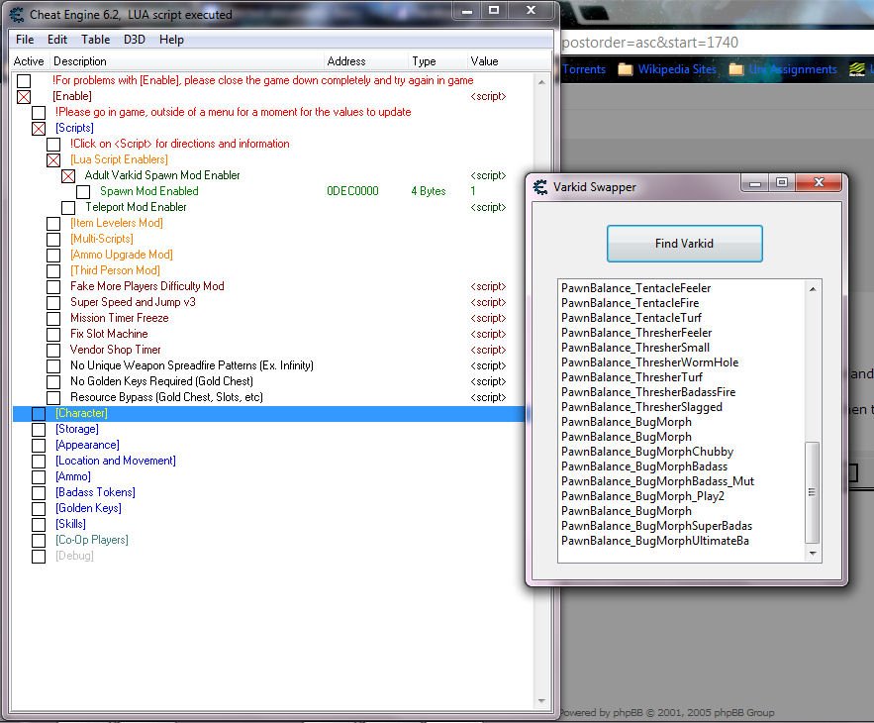Select PawnBalance_TentacleFeeler in list
The height and width of the screenshot is (723, 874).
(636, 288)
